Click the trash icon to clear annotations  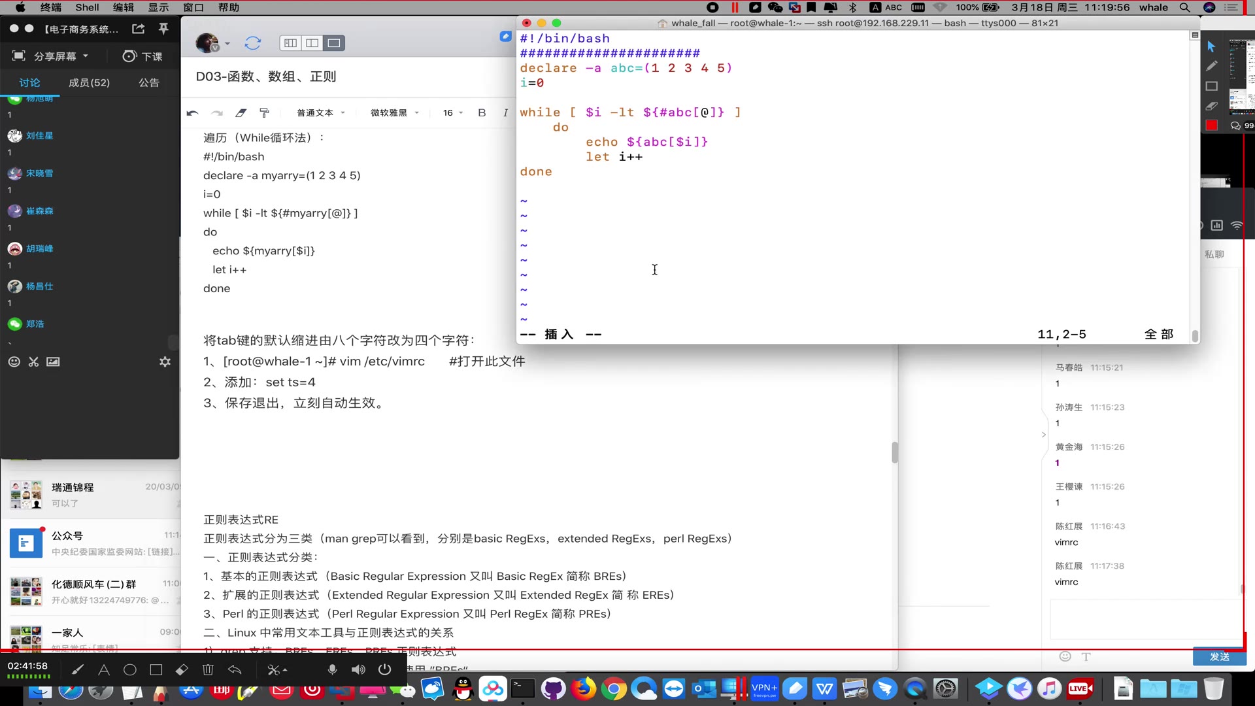pos(208,670)
